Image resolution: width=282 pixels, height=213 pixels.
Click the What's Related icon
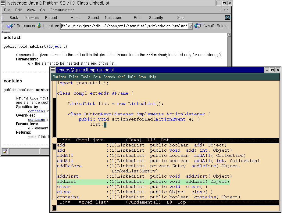(198, 26)
